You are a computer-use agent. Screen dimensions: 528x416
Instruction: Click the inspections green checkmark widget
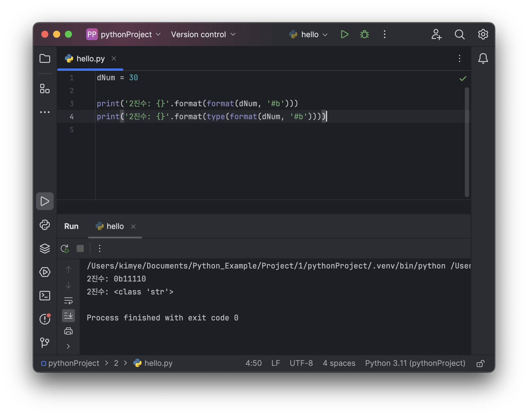pyautogui.click(x=463, y=78)
